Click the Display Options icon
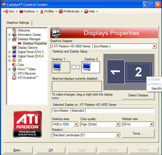This screenshot has height=155, width=162. tap(14, 48)
